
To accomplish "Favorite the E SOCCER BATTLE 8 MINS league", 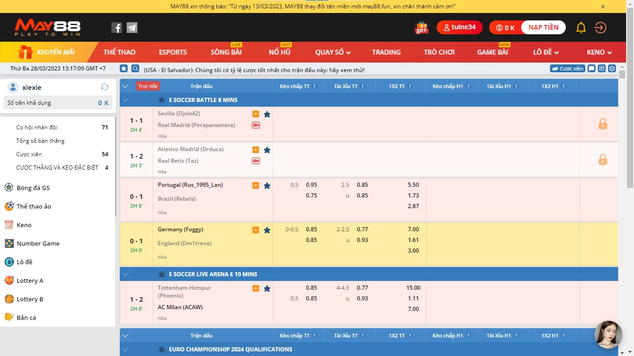I will point(162,100).
